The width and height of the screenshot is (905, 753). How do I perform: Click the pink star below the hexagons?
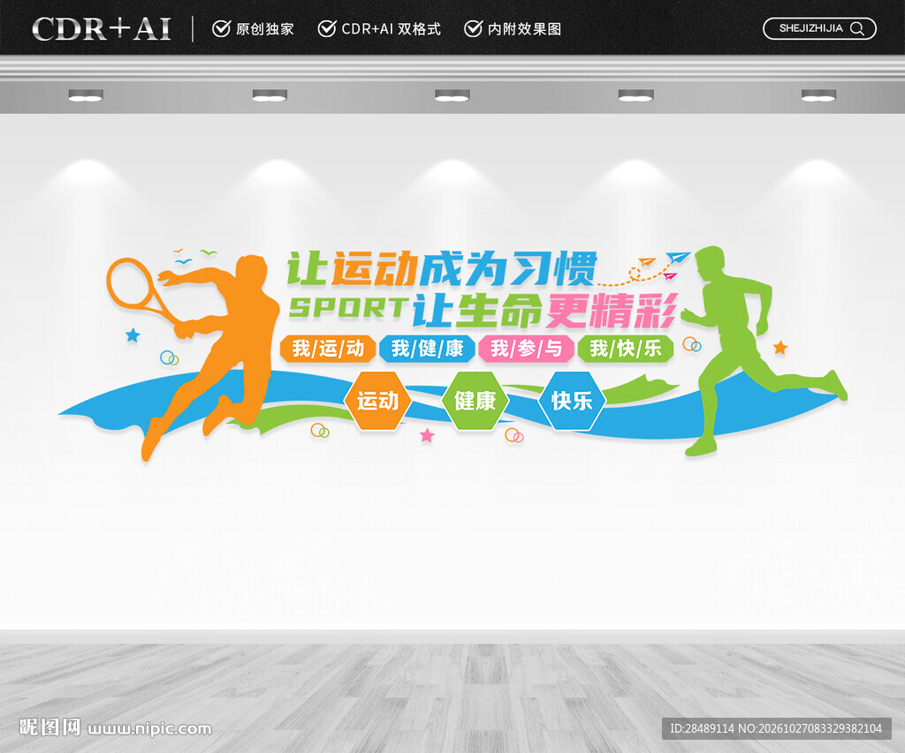coord(427,435)
